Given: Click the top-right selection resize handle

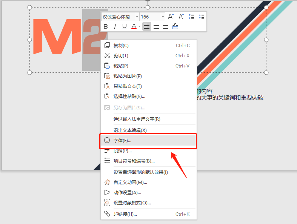Looking at the screenshot, I should 266,8.
